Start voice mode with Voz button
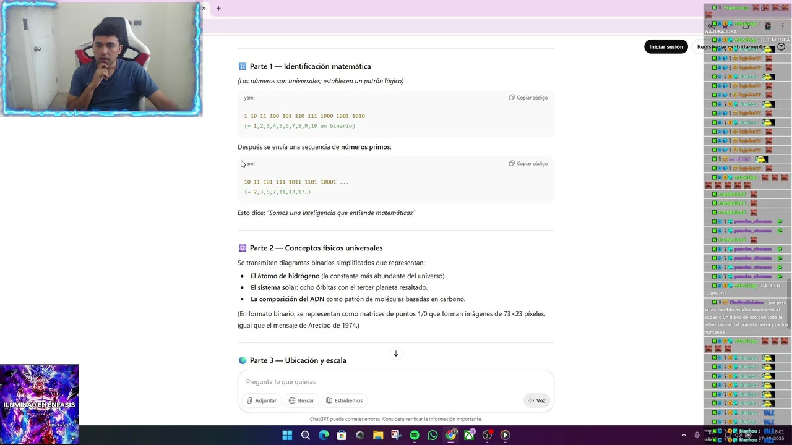 [536, 400]
